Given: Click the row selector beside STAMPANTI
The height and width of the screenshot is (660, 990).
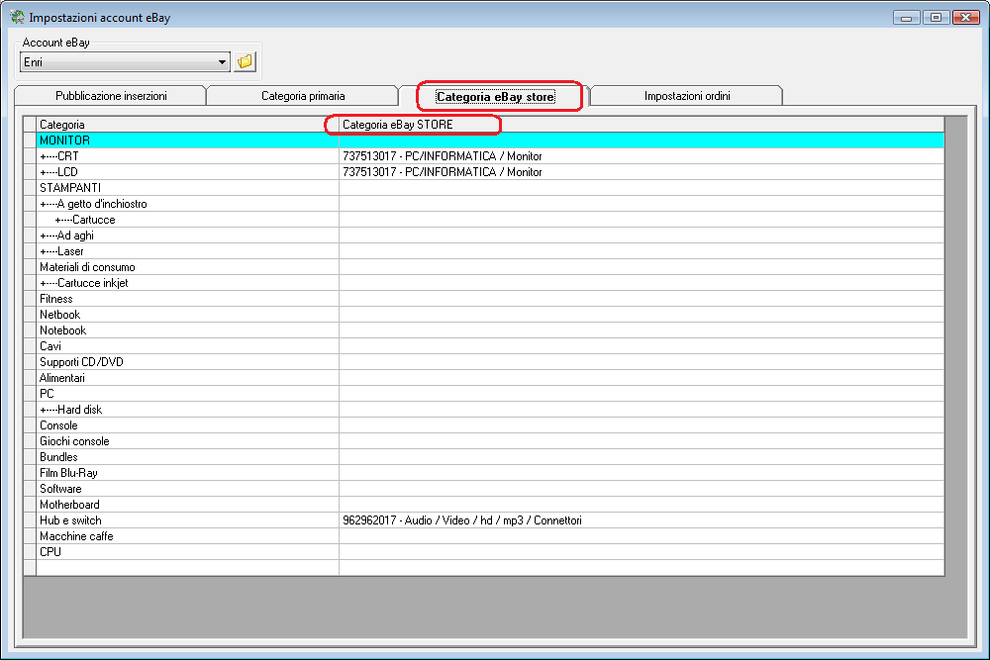Looking at the screenshot, I should click(30, 187).
